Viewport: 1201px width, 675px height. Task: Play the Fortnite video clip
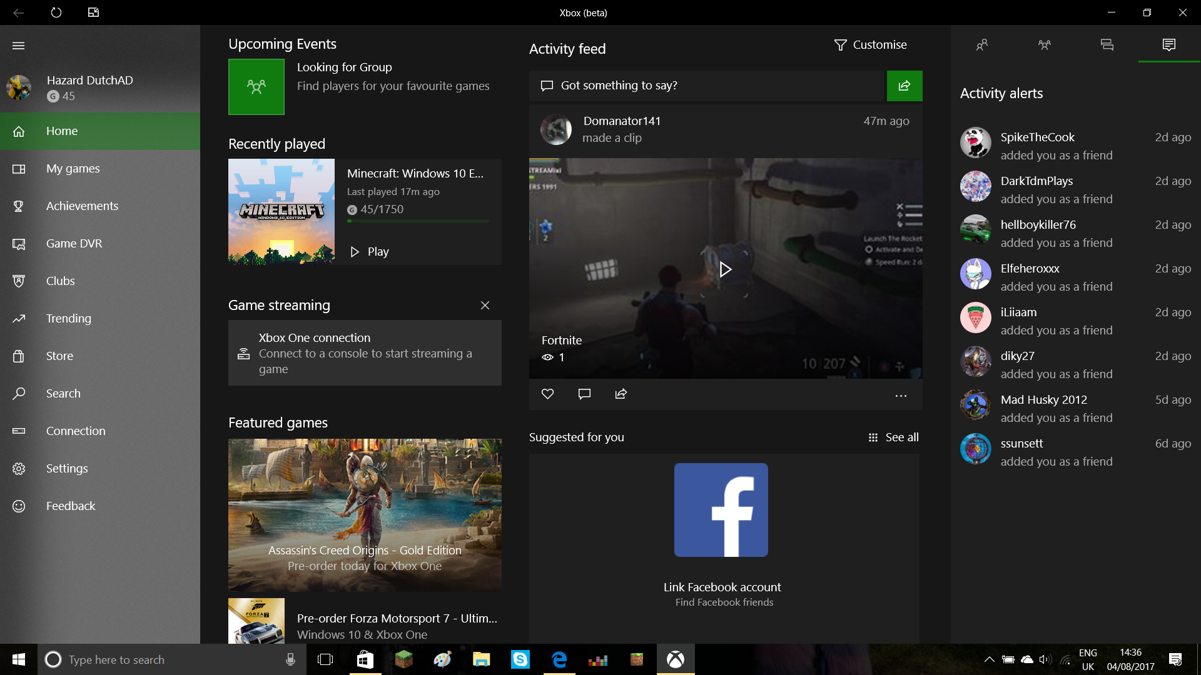coord(725,269)
